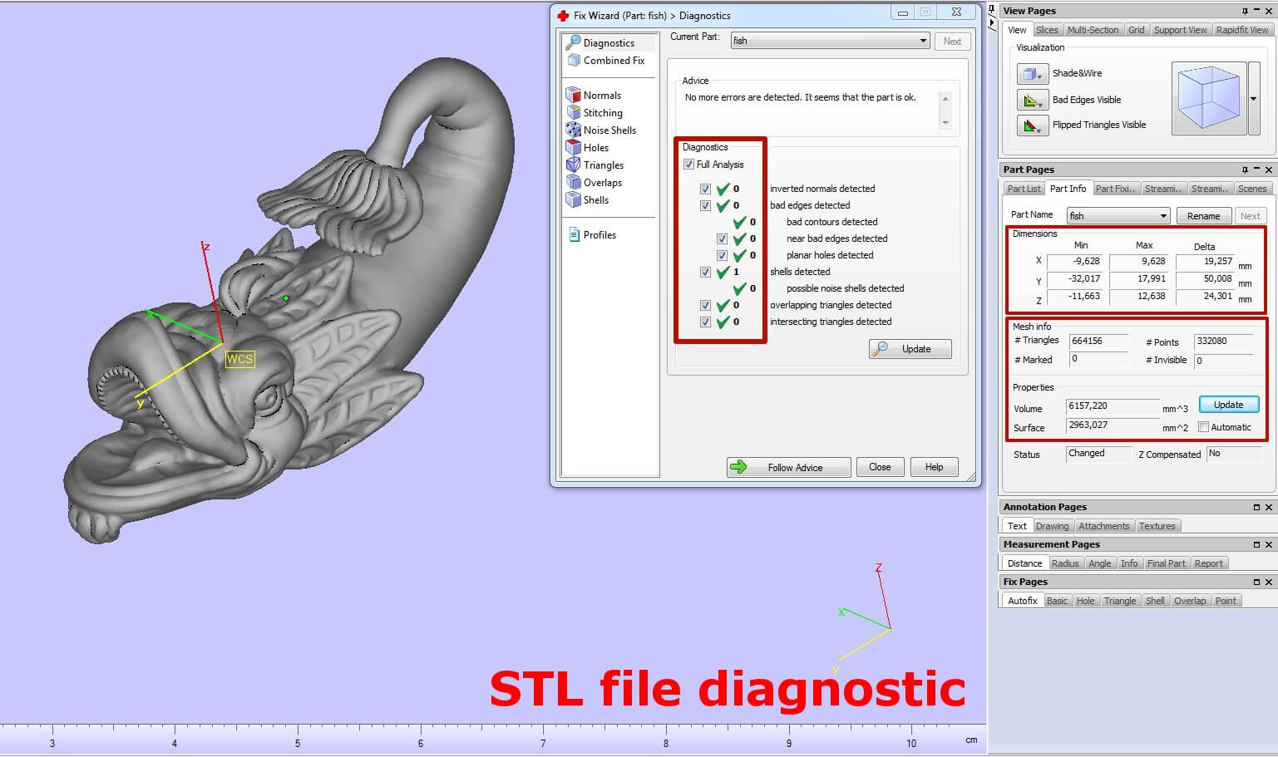Select the Stitching icon in Fix Wizard
1278x757 pixels.
573,112
